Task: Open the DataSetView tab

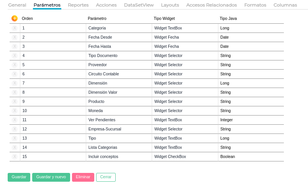Action: 139,5
